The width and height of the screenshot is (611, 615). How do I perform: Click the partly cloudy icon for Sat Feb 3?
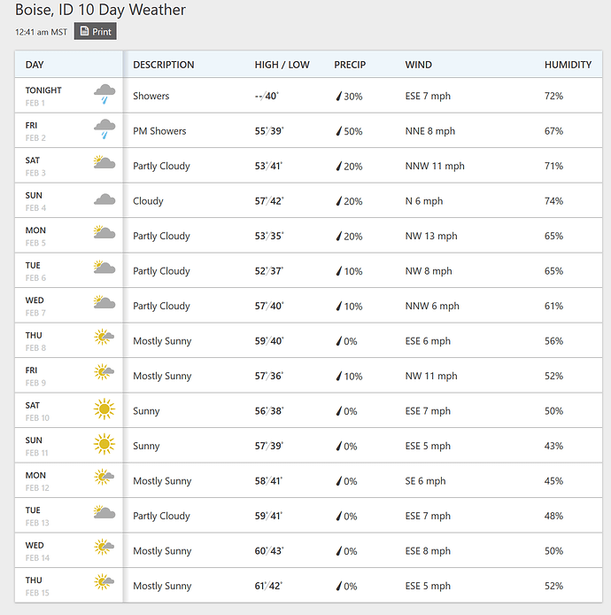[x=104, y=164]
